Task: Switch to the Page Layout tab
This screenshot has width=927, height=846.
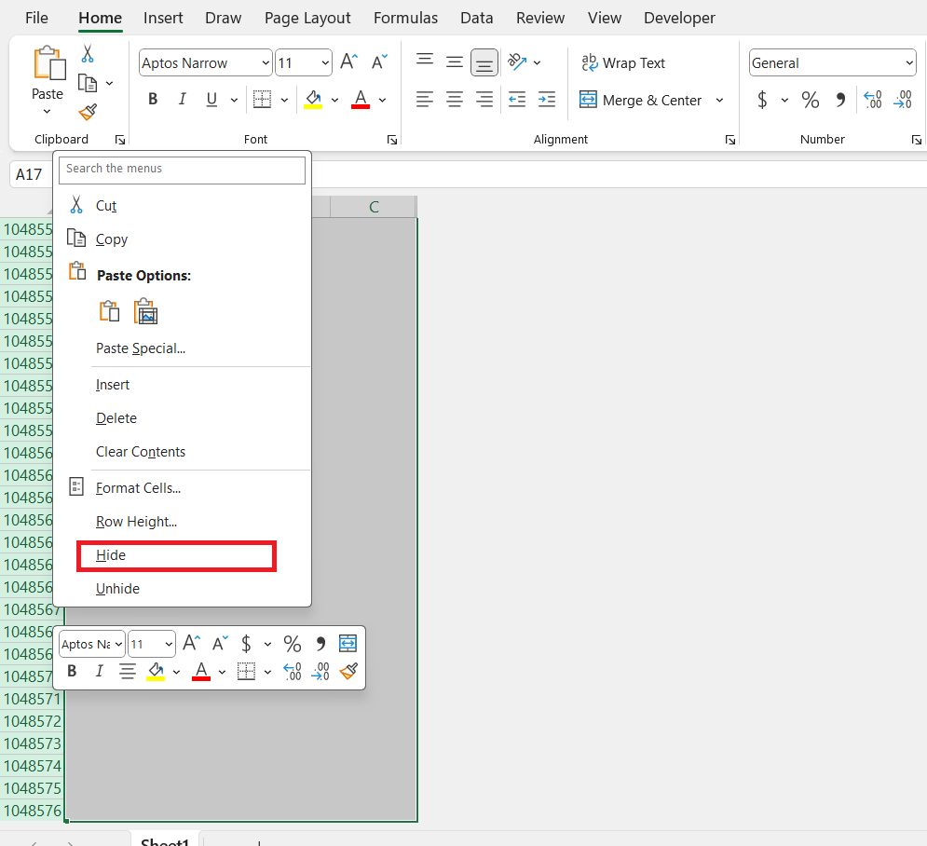Action: click(307, 18)
